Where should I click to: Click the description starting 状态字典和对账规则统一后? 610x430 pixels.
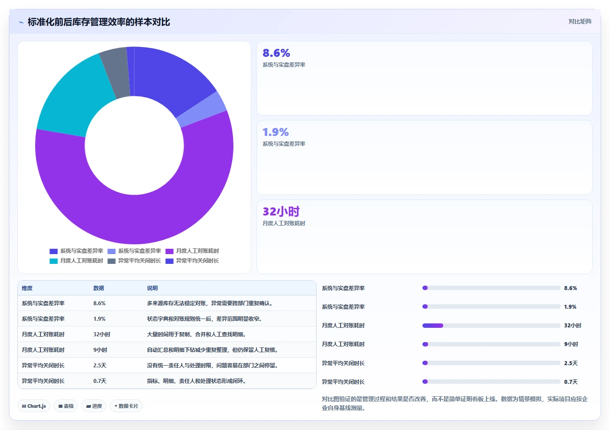(x=205, y=319)
